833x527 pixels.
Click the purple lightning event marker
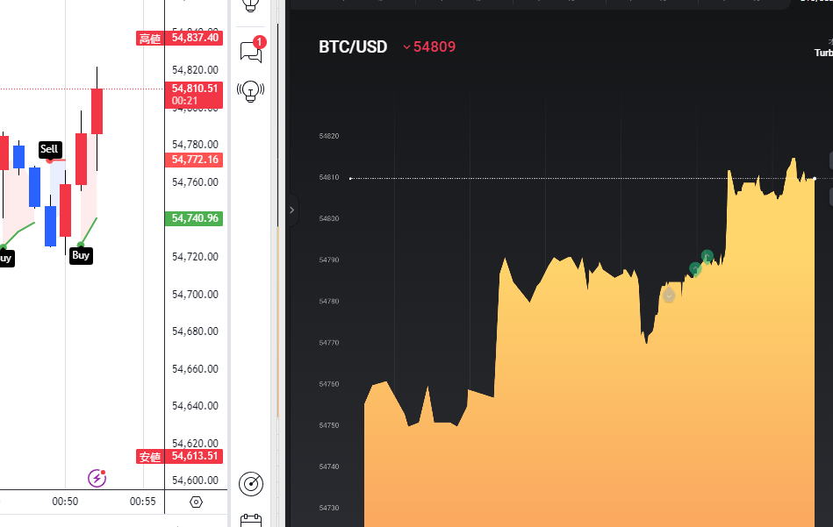pos(97,478)
